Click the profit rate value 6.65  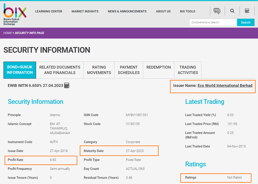[53, 160]
